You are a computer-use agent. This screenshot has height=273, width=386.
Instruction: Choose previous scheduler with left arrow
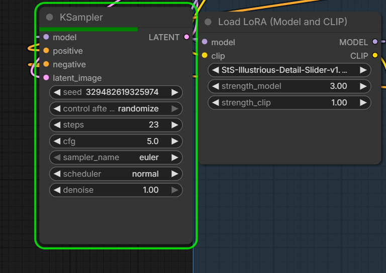57,174
